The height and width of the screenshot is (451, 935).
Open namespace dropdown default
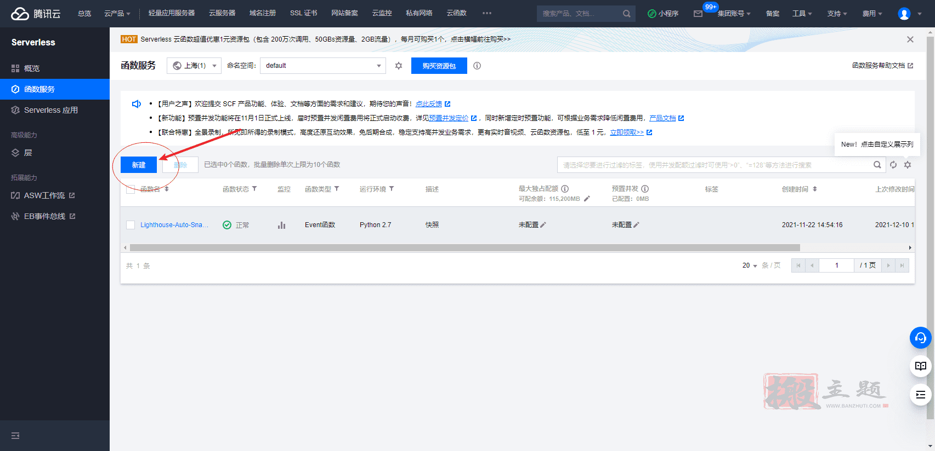pyautogui.click(x=323, y=66)
